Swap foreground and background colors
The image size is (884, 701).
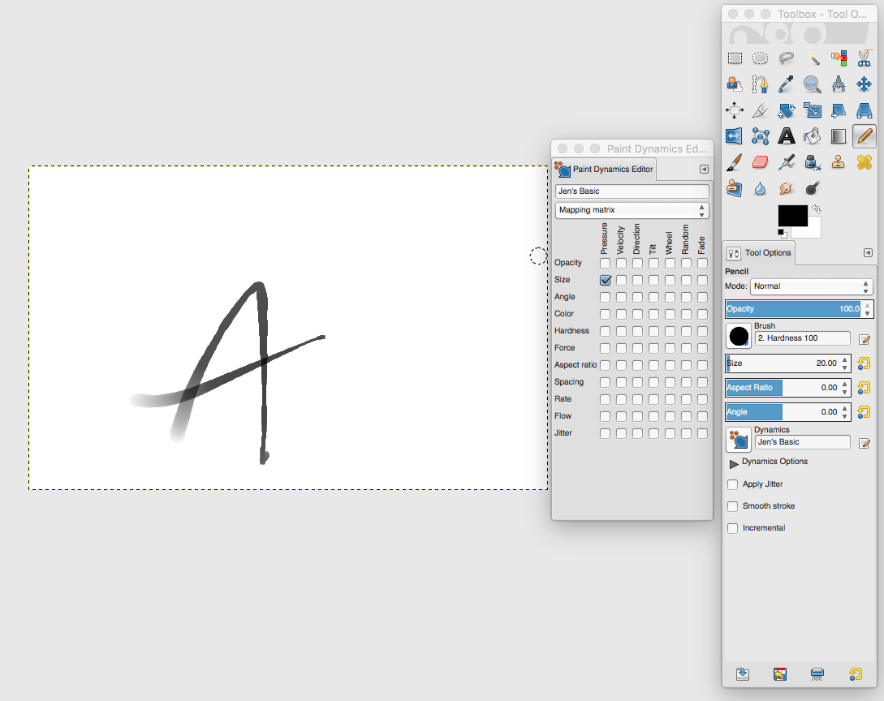click(x=817, y=209)
